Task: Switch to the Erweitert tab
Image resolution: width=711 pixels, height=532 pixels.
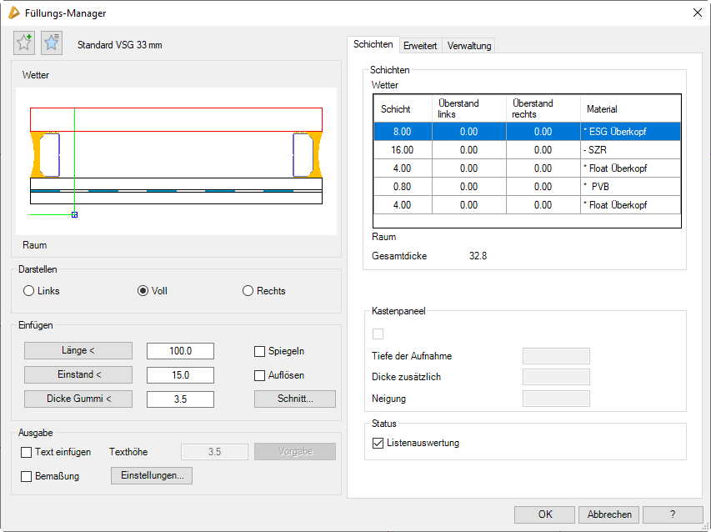Action: pyautogui.click(x=420, y=45)
